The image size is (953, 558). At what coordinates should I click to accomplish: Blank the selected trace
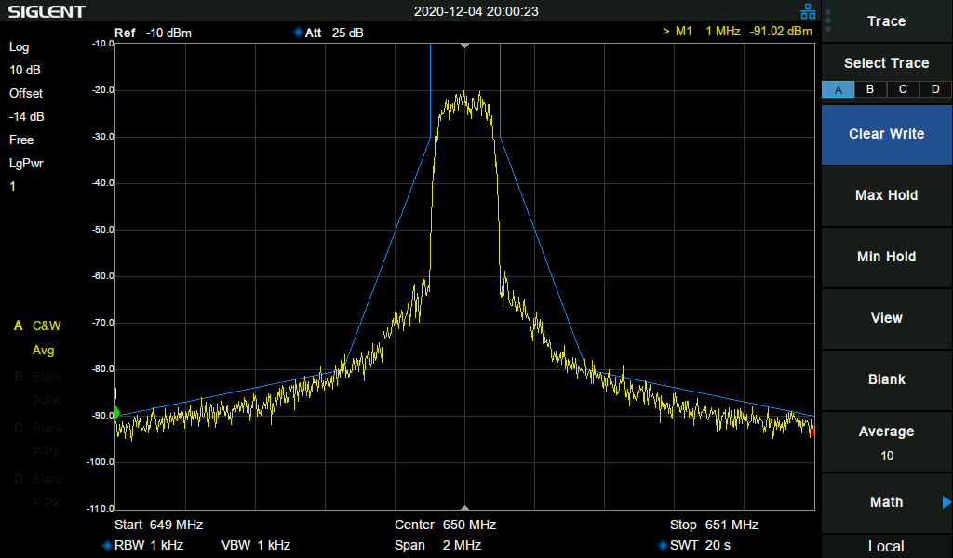click(x=887, y=379)
